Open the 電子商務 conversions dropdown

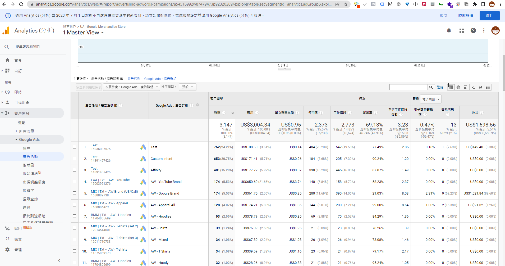pos(431,99)
